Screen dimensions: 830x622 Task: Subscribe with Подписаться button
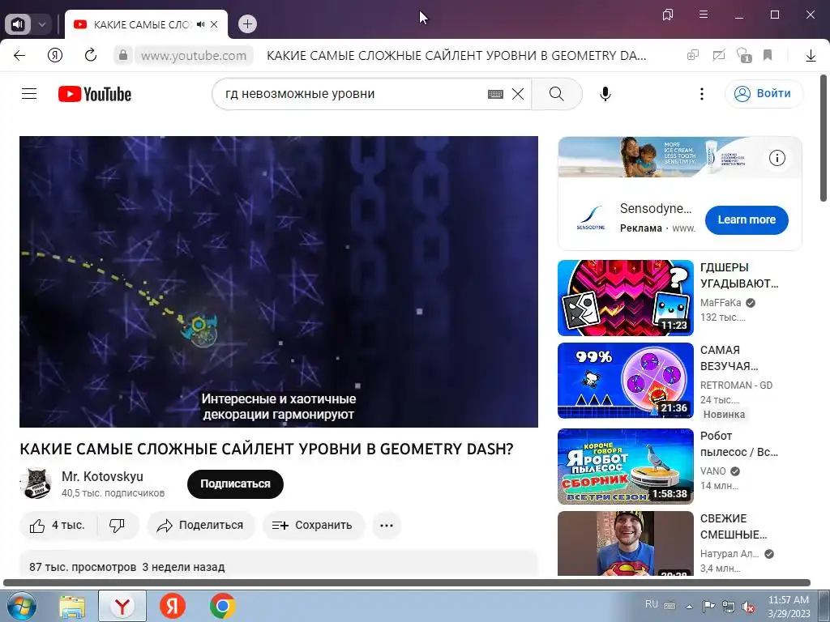[235, 484]
